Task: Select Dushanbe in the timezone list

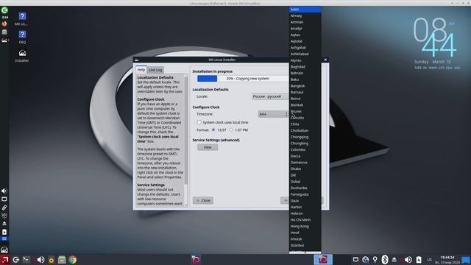Action: [305, 188]
